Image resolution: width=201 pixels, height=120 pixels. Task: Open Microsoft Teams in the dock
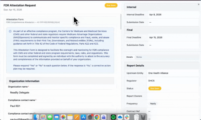click(103, 117)
